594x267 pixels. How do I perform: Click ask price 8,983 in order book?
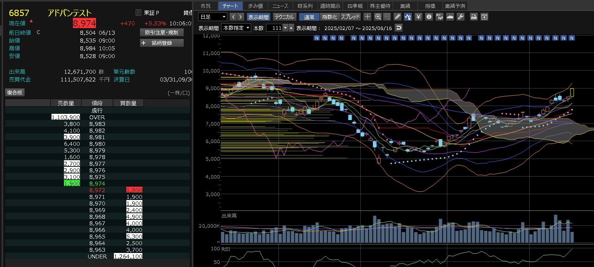[x=97, y=124]
